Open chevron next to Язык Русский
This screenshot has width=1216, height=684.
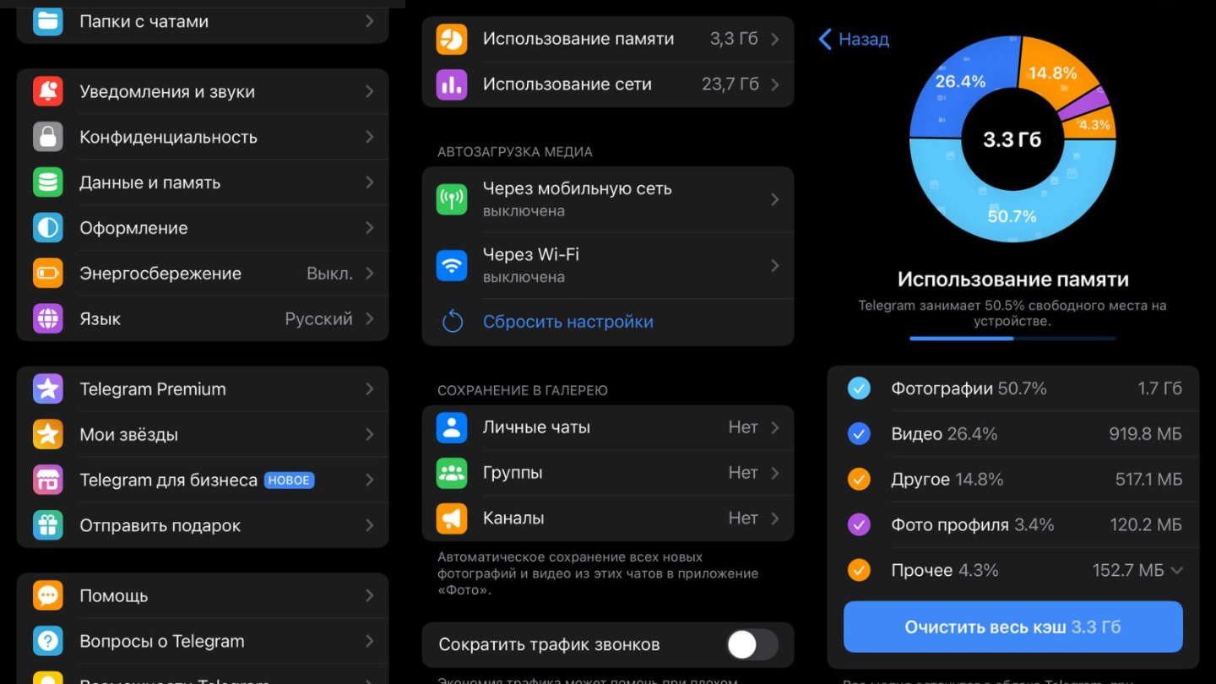[370, 319]
